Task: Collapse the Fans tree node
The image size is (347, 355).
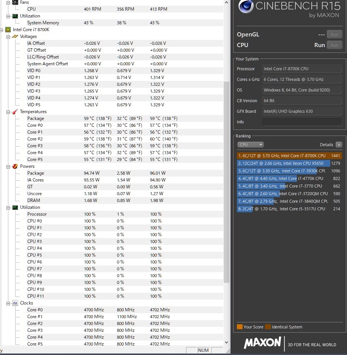Action: click(x=8, y=3)
